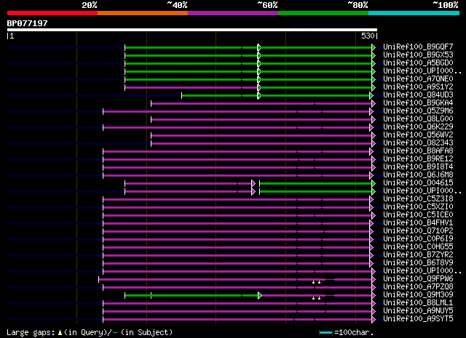The height and width of the screenshot is (338, 466).
Task: Open hit UniRef100_B9GX53
Action: pyautogui.click(x=418, y=55)
